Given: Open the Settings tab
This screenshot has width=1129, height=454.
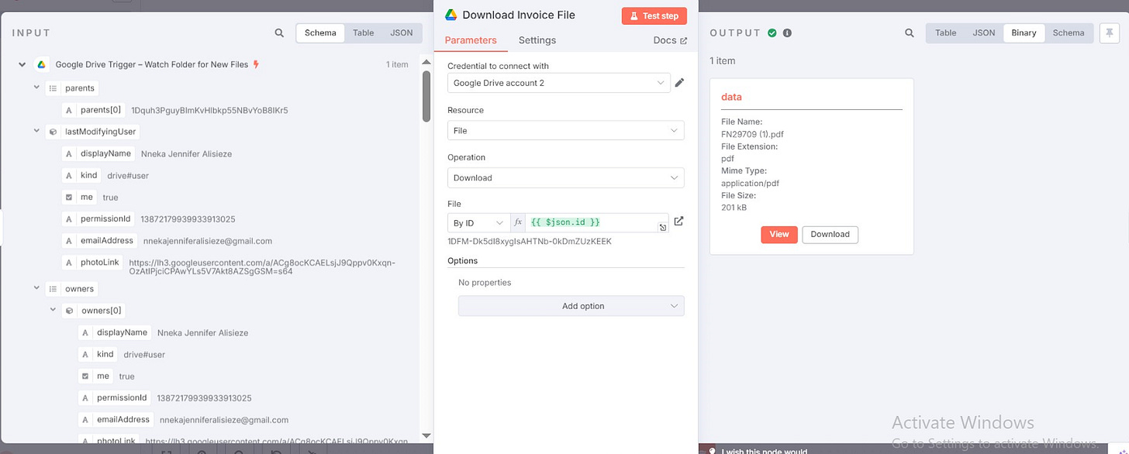Looking at the screenshot, I should [537, 40].
